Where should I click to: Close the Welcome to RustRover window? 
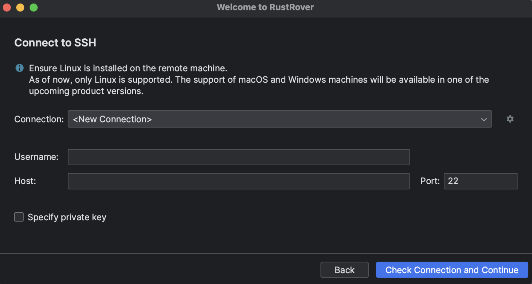point(7,8)
